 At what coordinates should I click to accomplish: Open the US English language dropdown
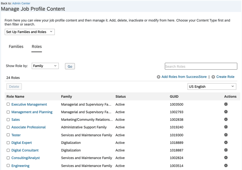(212, 86)
